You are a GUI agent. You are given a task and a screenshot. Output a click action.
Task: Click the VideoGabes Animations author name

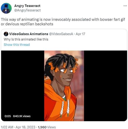pos(29,34)
